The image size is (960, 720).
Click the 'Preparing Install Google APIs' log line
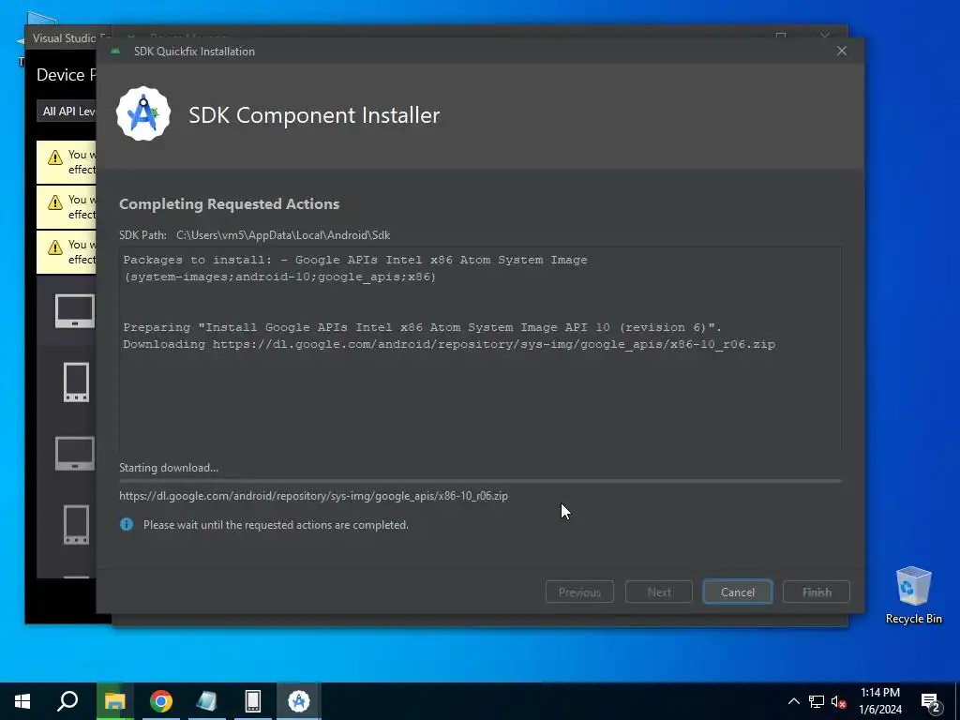(423, 327)
